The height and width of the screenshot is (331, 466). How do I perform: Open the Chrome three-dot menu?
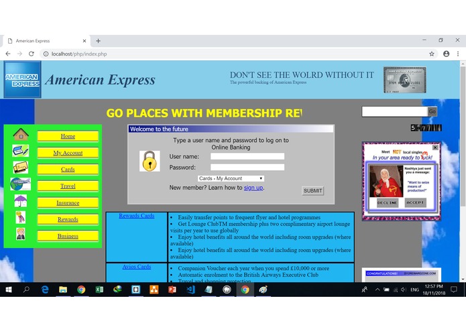458,54
